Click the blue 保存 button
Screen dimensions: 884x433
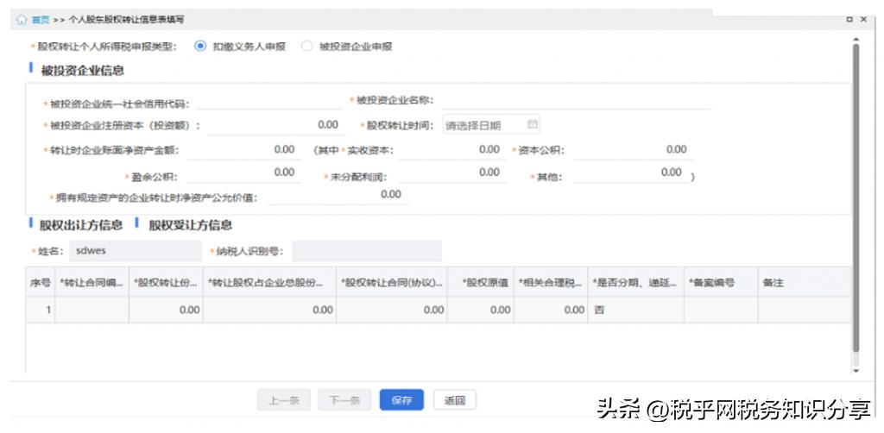coord(401,400)
